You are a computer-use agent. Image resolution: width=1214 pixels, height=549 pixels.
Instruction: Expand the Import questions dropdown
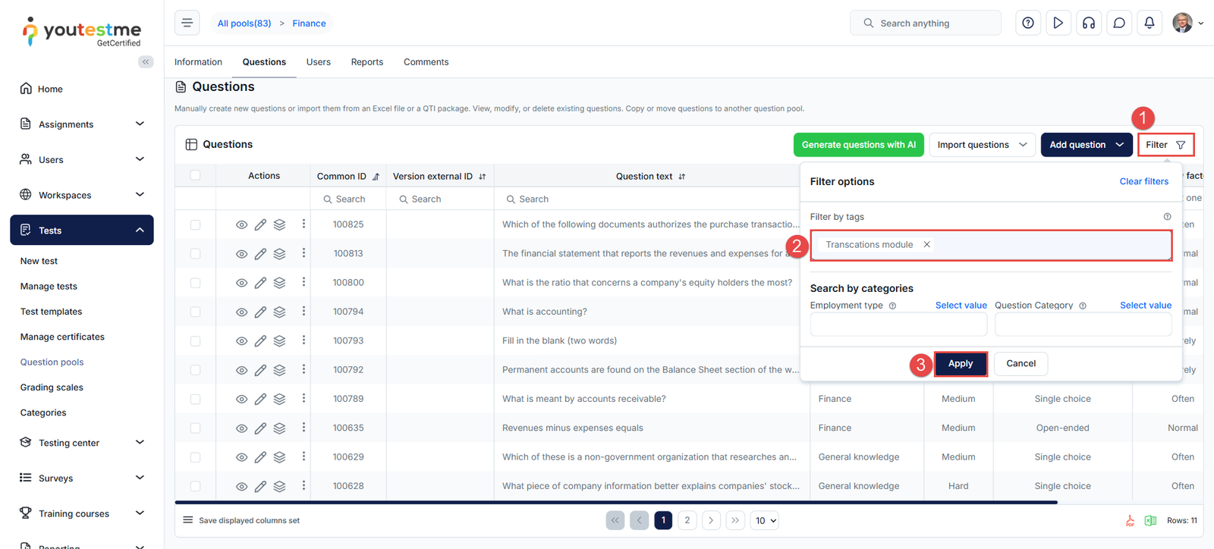(x=982, y=145)
